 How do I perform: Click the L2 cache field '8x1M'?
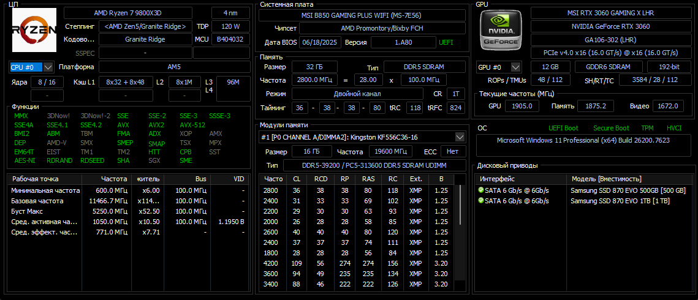[184, 82]
